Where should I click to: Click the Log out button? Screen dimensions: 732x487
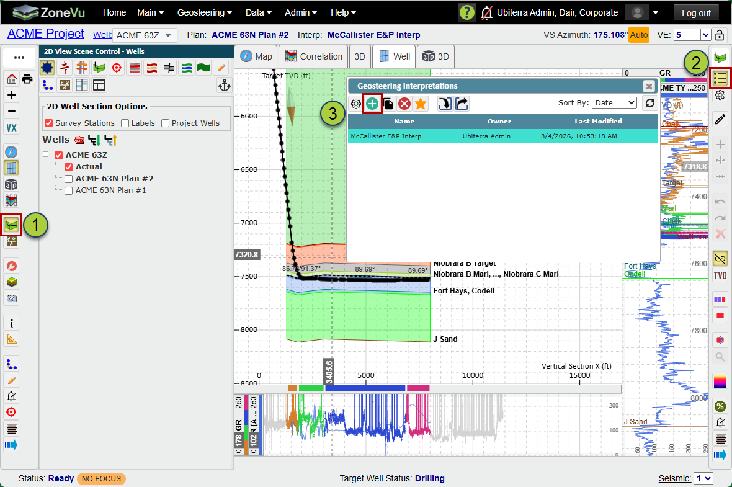[696, 13]
